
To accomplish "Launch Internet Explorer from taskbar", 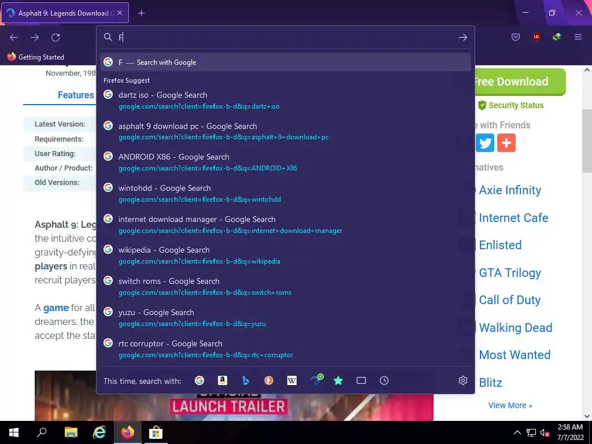I will point(99,432).
